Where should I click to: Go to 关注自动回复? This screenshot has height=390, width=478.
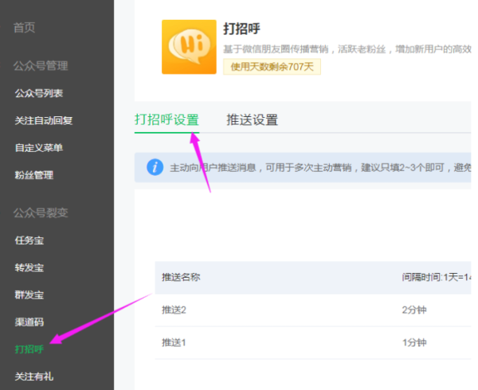(44, 120)
